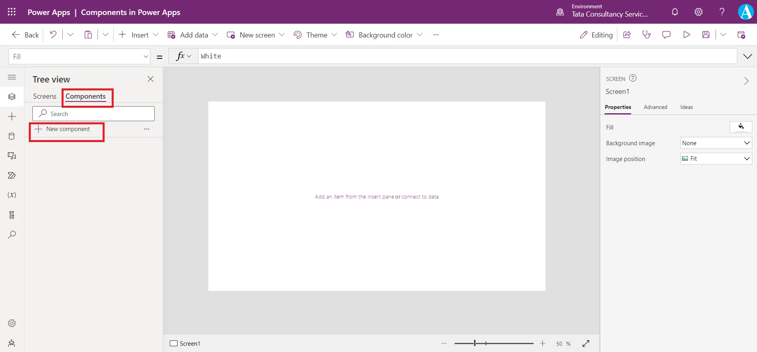Image resolution: width=757 pixels, height=352 pixels.
Task: Click the Undo icon in the toolbar
Action: coord(53,35)
